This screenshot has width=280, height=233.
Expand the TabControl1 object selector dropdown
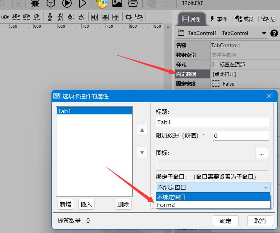coord(264,33)
